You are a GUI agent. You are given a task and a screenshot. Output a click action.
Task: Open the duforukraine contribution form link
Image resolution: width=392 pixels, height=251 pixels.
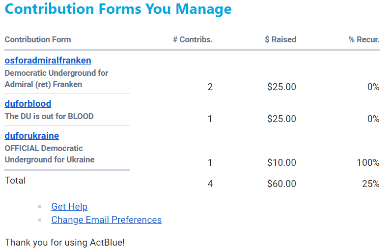click(32, 136)
